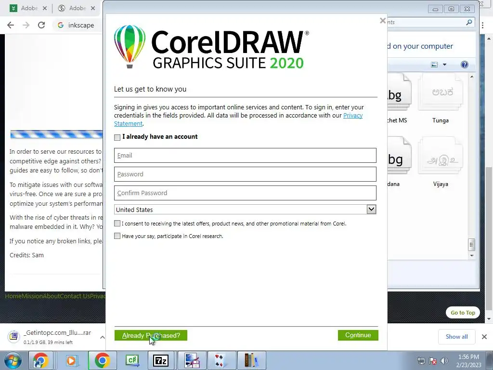Close the second Adobe Chrome tab
493x370 pixels.
pyautogui.click(x=93, y=9)
